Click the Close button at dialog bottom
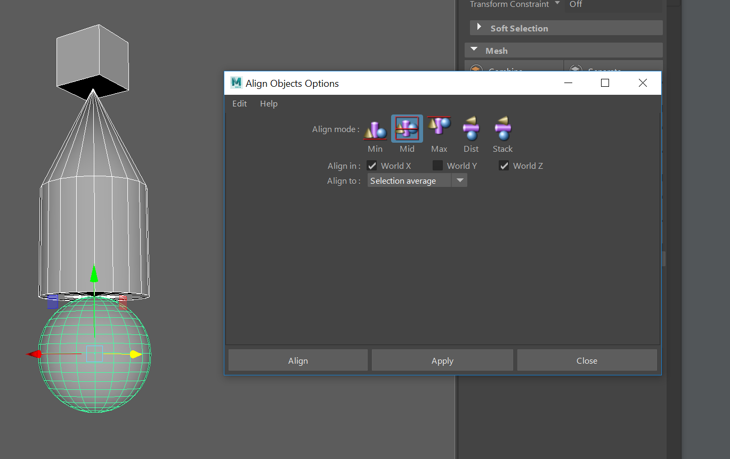 (x=587, y=360)
